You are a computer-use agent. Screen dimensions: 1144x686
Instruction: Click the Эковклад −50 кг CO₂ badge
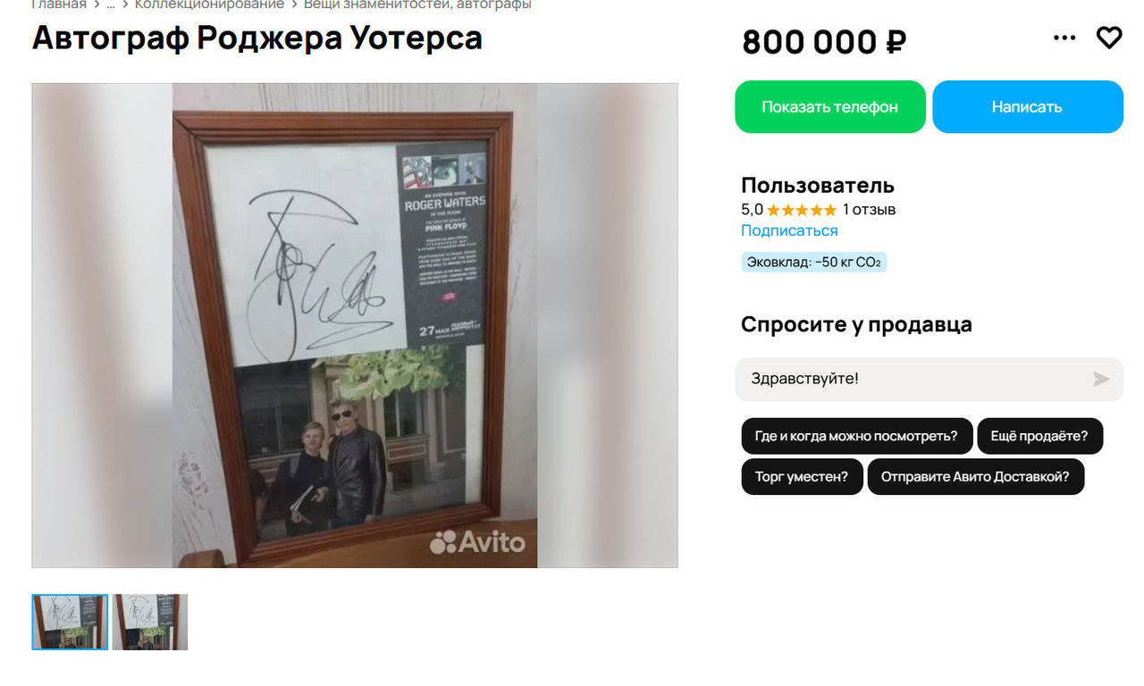click(813, 263)
